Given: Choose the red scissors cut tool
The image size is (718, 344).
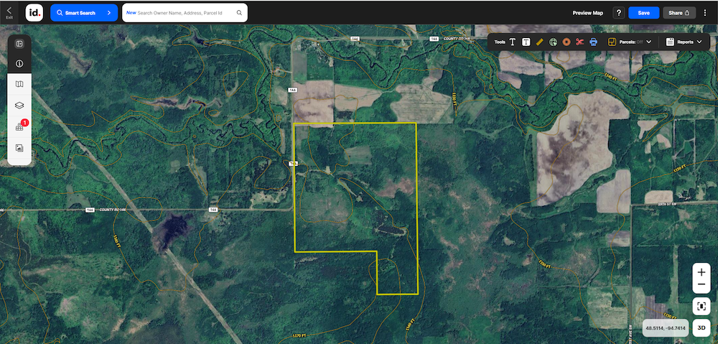Looking at the screenshot, I should click(x=580, y=42).
